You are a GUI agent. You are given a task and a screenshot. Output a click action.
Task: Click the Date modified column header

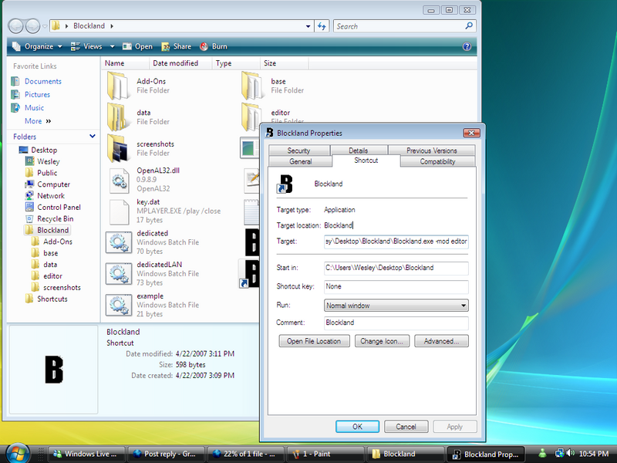[175, 63]
